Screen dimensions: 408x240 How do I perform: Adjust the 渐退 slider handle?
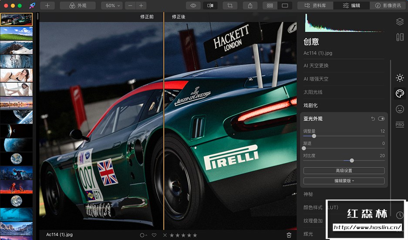pyautogui.click(x=304, y=148)
